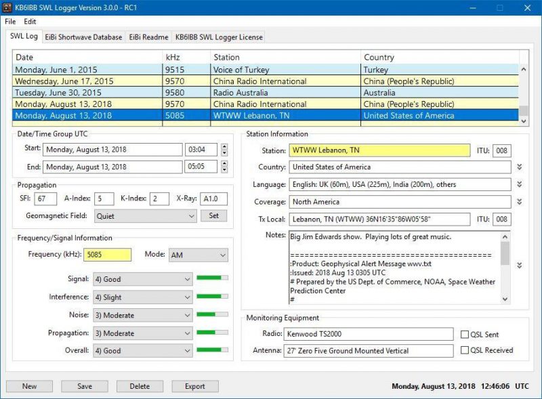Decrease the Start time with down arrow

pyautogui.click(x=224, y=153)
